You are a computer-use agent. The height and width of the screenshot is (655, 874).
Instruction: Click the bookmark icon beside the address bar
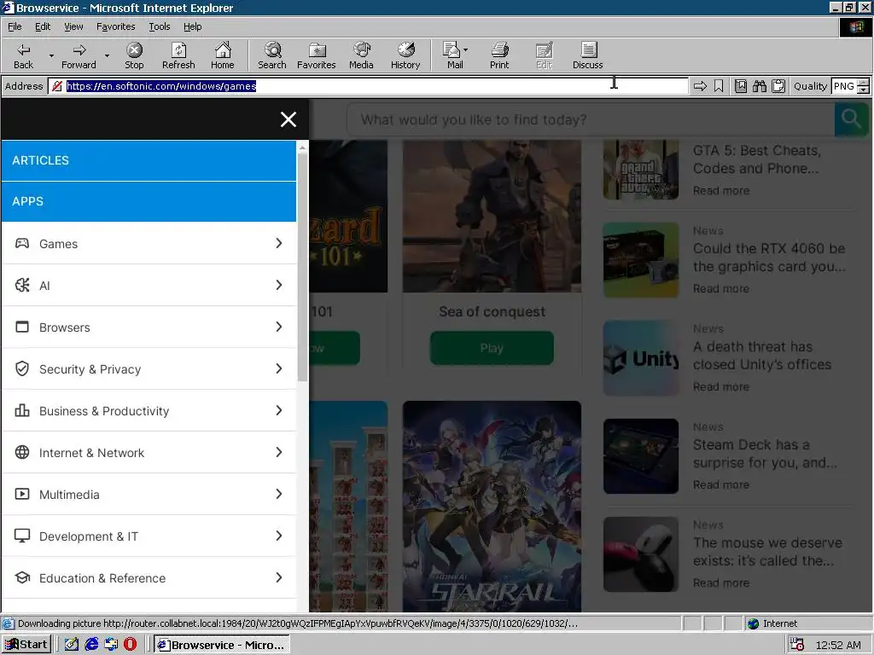pos(719,86)
